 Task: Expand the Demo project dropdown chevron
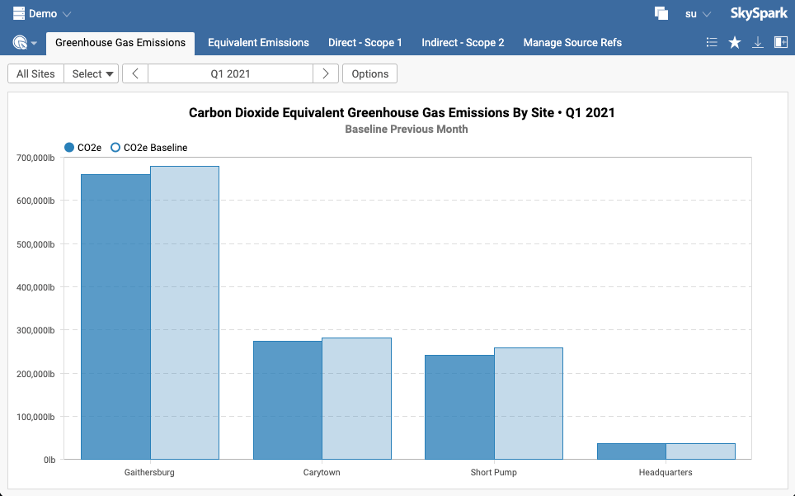67,14
